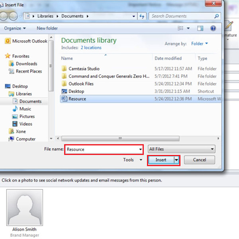Click the Command and Conquer folder icon
Screen dimensions: 239x239
[64, 76]
